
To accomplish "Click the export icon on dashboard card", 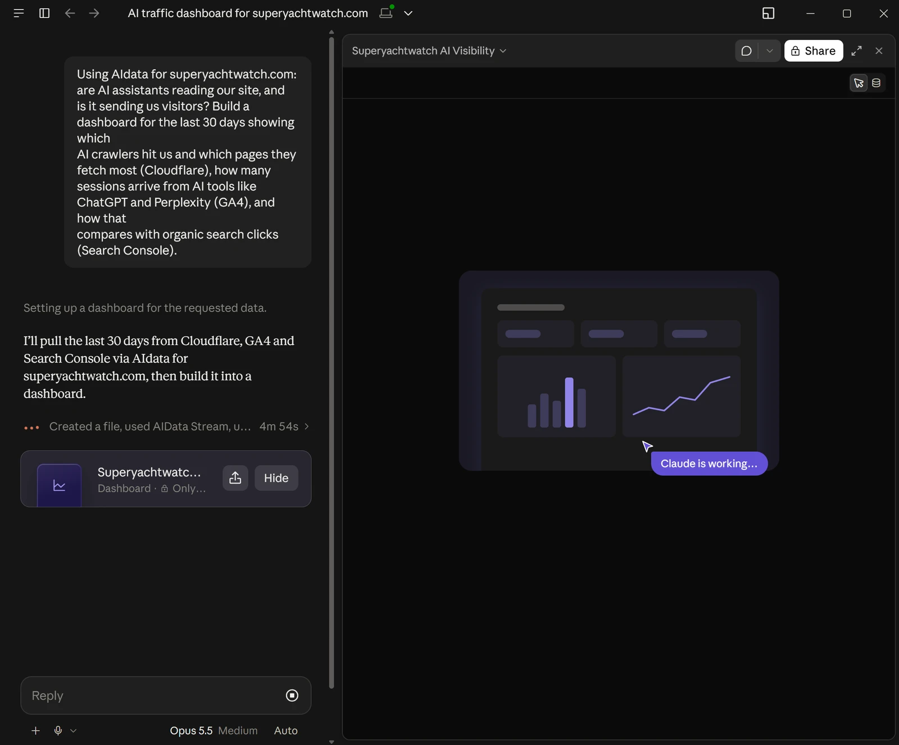I will [235, 478].
